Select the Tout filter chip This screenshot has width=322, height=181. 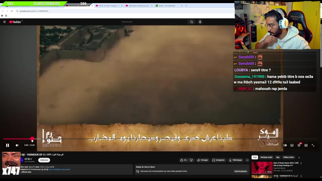click(x=255, y=157)
